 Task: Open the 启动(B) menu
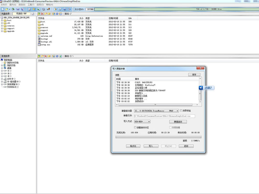22,5
